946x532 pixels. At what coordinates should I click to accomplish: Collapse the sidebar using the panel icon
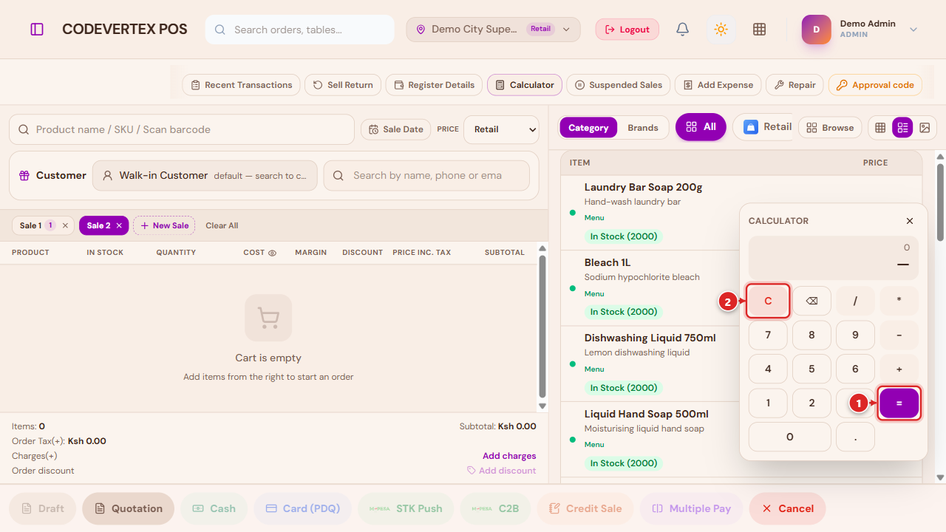[37, 30]
